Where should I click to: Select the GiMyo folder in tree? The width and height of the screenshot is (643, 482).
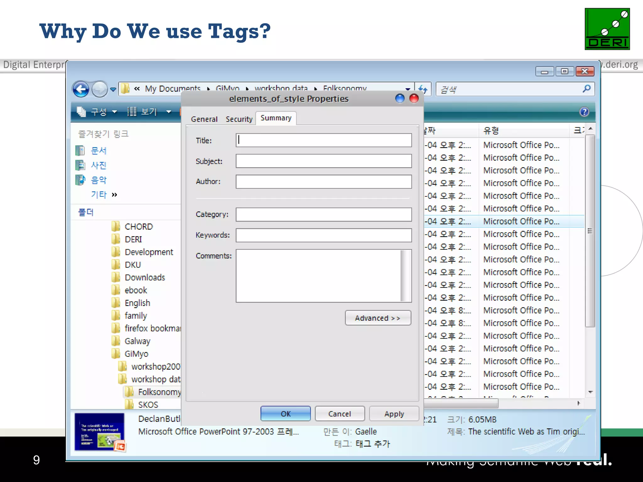pos(130,354)
